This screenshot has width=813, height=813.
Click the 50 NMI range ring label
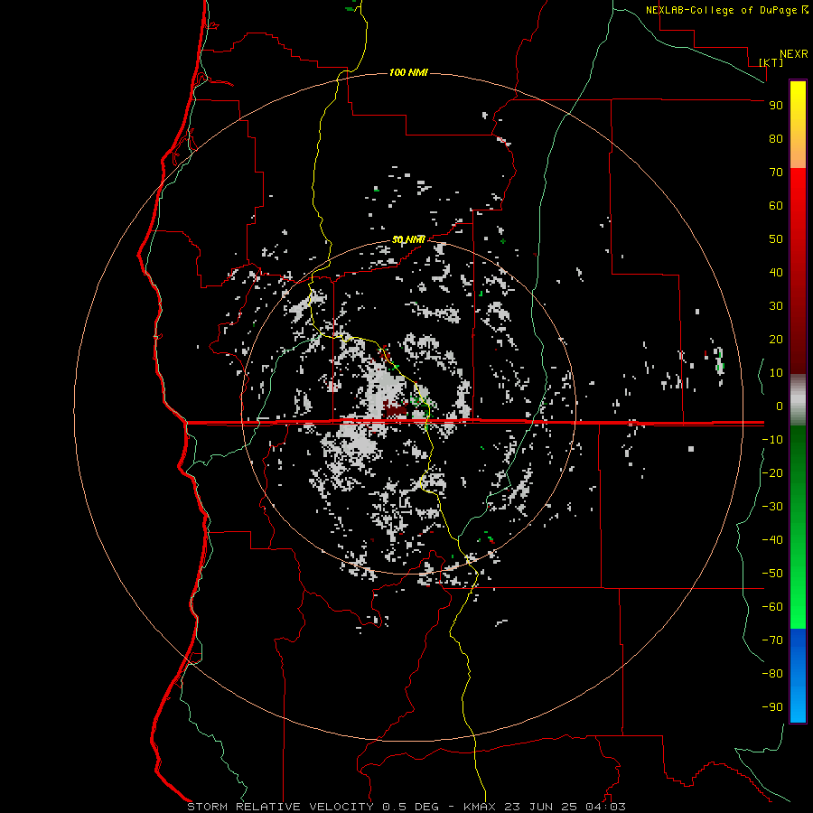[x=408, y=239]
